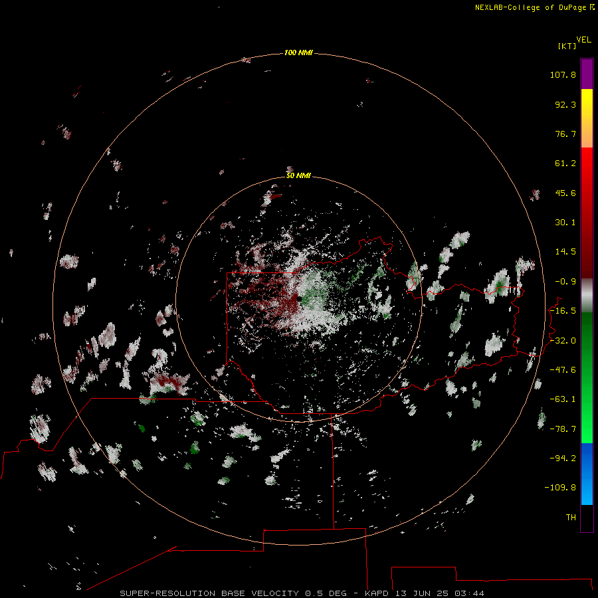Click the 76.7 legend value
The image size is (598, 598).
[565, 134]
